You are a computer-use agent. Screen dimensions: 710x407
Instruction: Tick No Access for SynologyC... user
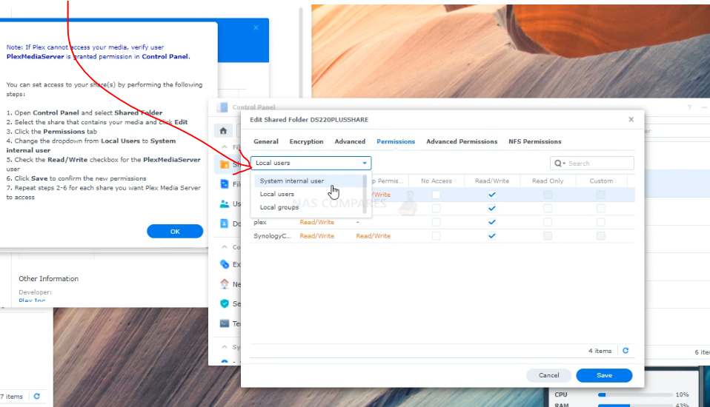(436, 235)
